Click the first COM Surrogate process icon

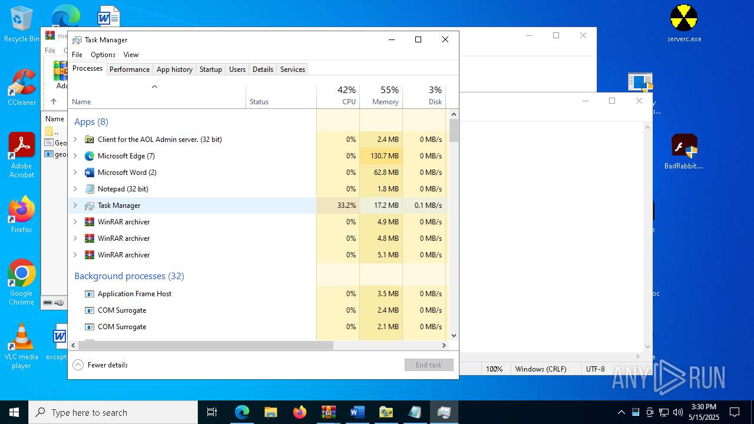(x=90, y=310)
